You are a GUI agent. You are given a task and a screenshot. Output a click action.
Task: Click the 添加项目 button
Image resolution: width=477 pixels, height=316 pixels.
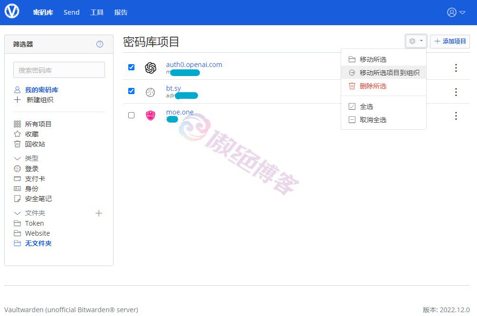click(x=449, y=41)
